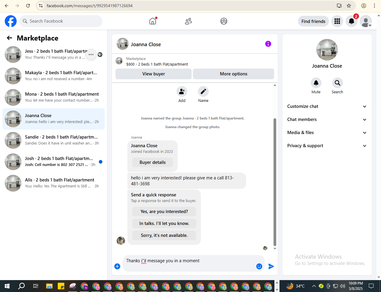Expand the Media & files section
381x292 pixels.
tap(327, 133)
